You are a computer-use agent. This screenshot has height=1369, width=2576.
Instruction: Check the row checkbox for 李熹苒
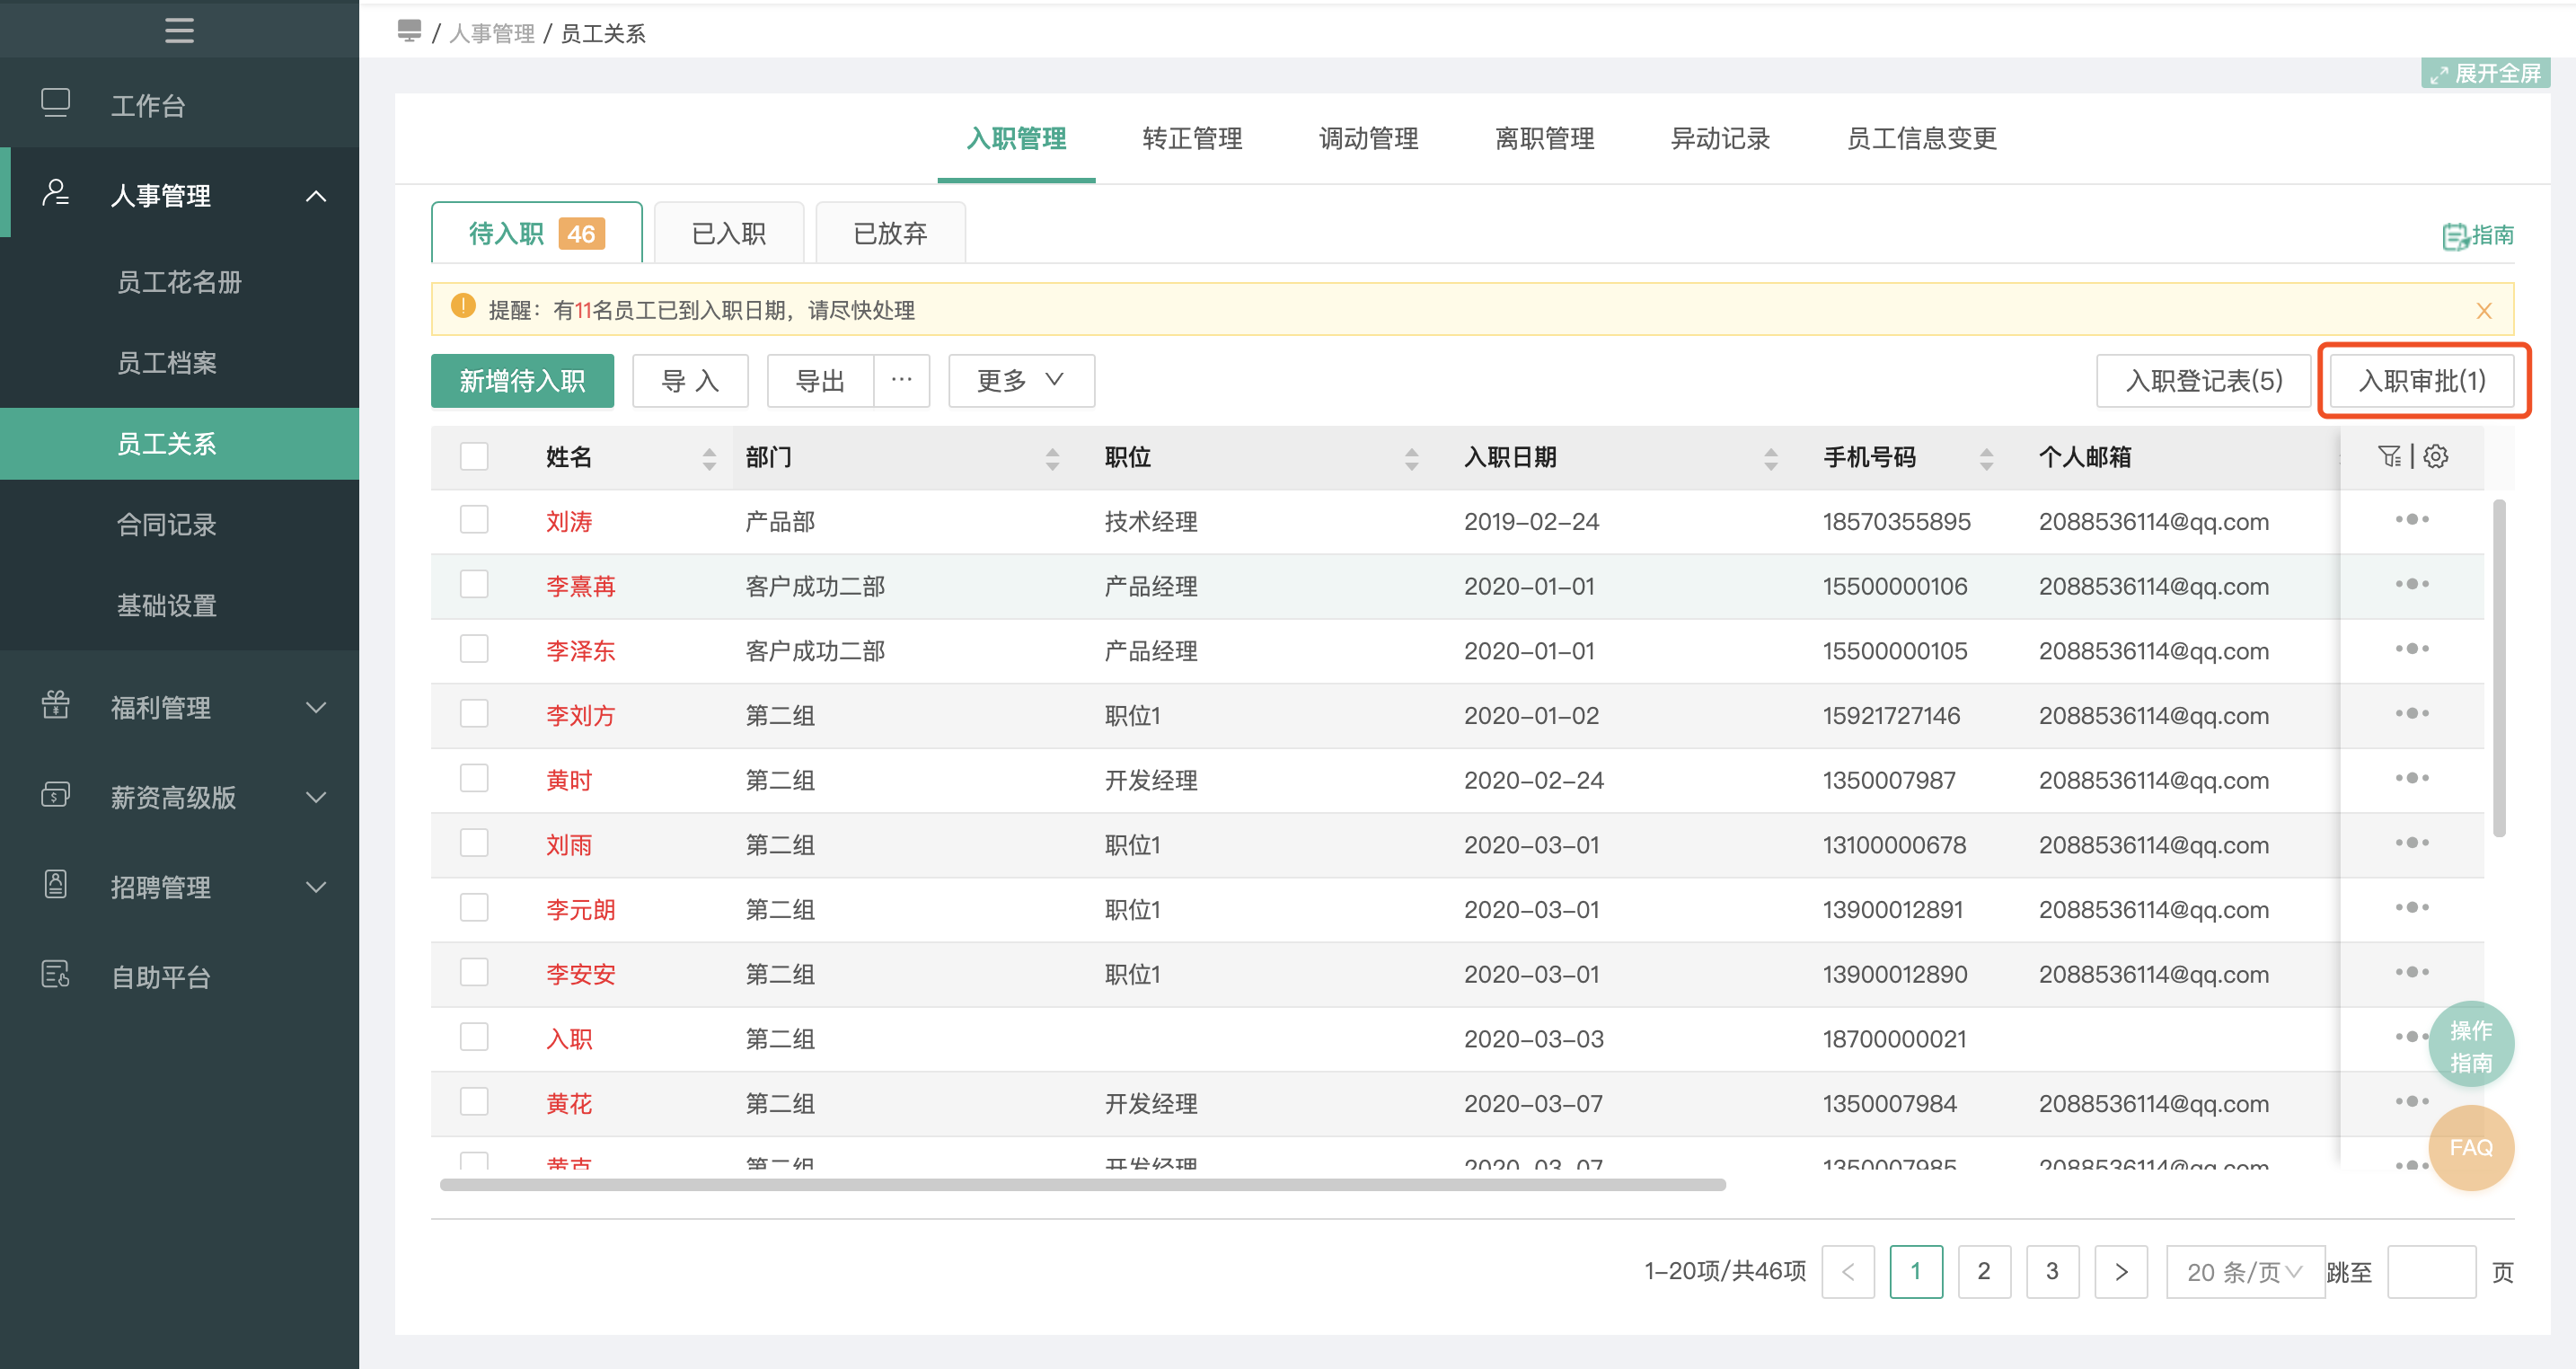474,584
